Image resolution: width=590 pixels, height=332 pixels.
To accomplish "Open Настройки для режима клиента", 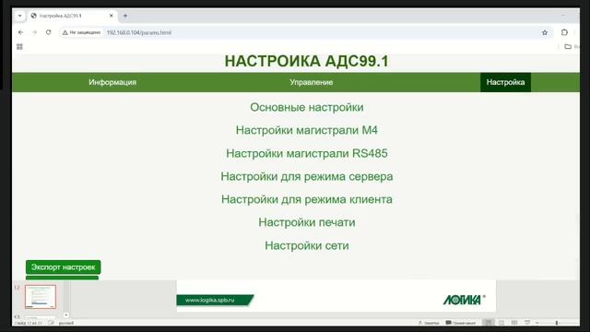I will tap(307, 199).
